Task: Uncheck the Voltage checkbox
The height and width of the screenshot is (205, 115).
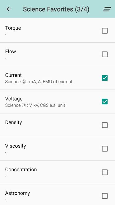Action: pyautogui.click(x=105, y=102)
